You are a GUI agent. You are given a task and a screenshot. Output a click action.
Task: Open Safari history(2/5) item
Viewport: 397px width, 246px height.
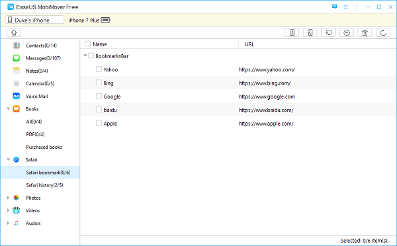point(44,185)
